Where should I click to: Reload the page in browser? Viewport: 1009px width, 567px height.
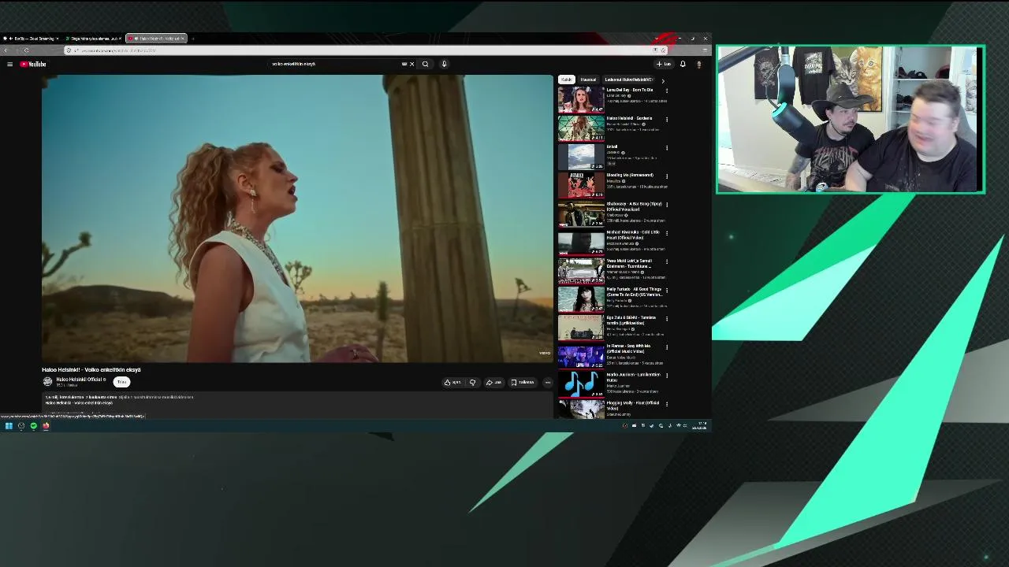click(x=26, y=50)
